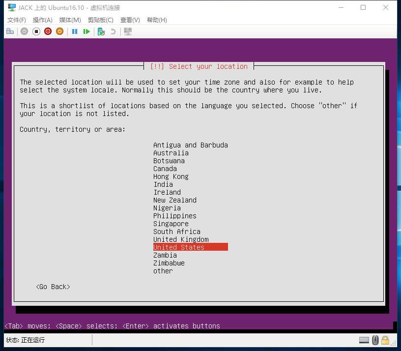Shut down the VM via red power icon

pos(48,31)
